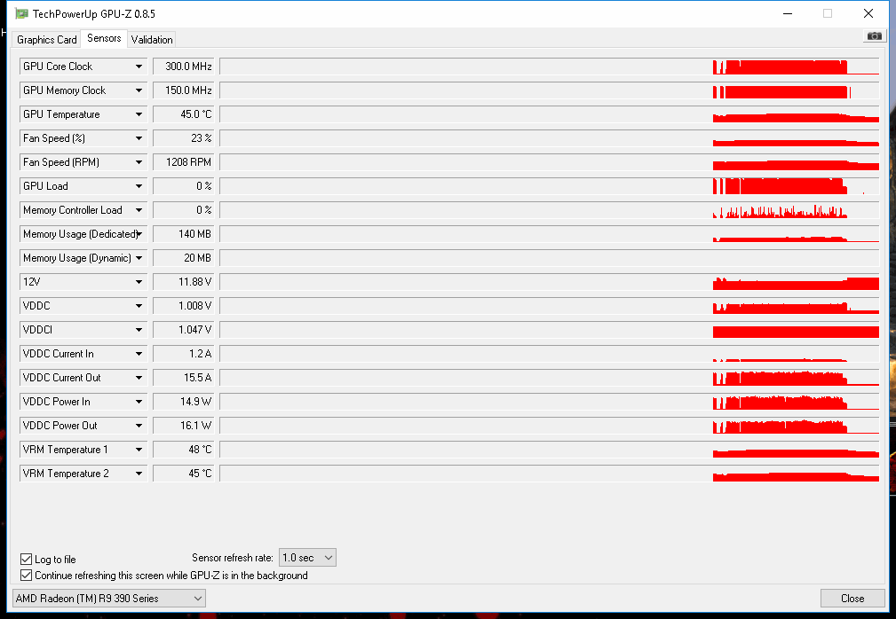Expand the VRM Temperature 2 dropdown

(x=139, y=474)
